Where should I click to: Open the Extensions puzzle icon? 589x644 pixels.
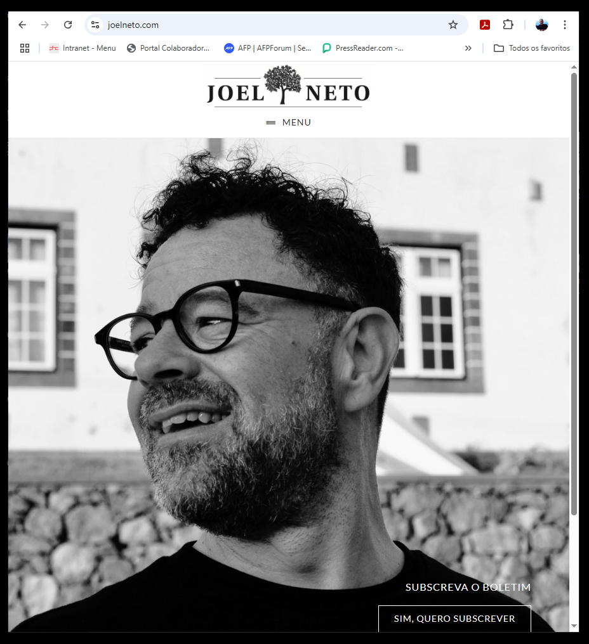pyautogui.click(x=508, y=25)
